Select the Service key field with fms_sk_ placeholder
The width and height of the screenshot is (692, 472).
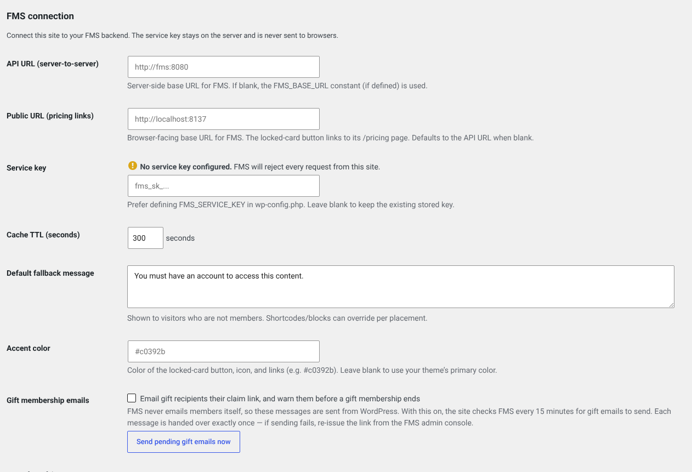[223, 186]
